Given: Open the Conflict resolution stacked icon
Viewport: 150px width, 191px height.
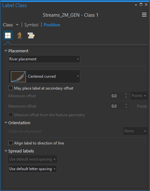Looking at the screenshot, I should point(31,35).
